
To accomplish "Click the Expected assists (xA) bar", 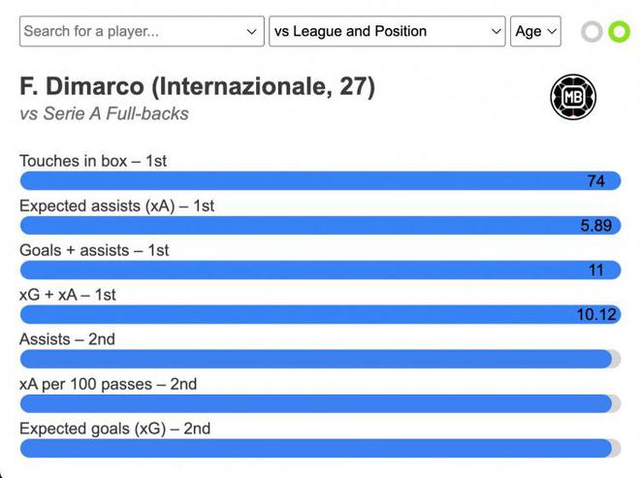I will tap(320, 226).
